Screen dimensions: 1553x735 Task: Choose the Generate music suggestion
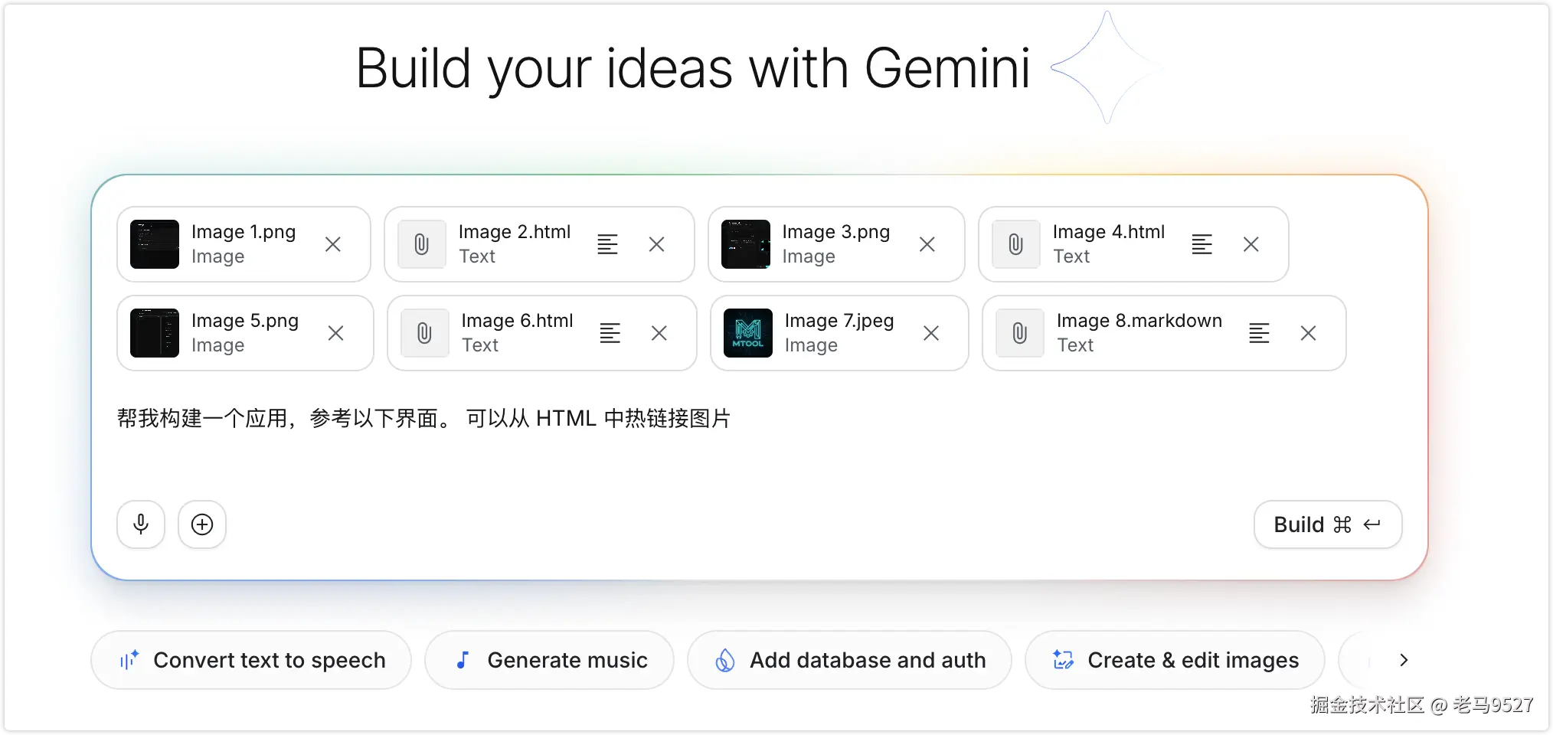[550, 660]
